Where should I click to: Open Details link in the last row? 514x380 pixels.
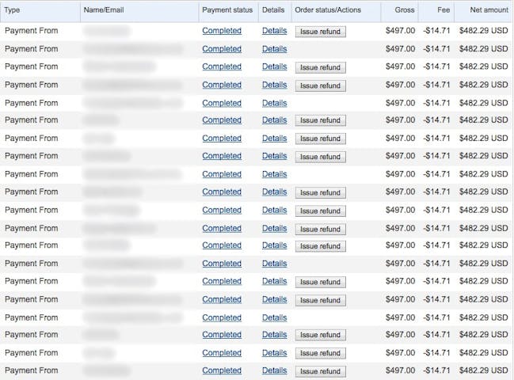tap(274, 370)
